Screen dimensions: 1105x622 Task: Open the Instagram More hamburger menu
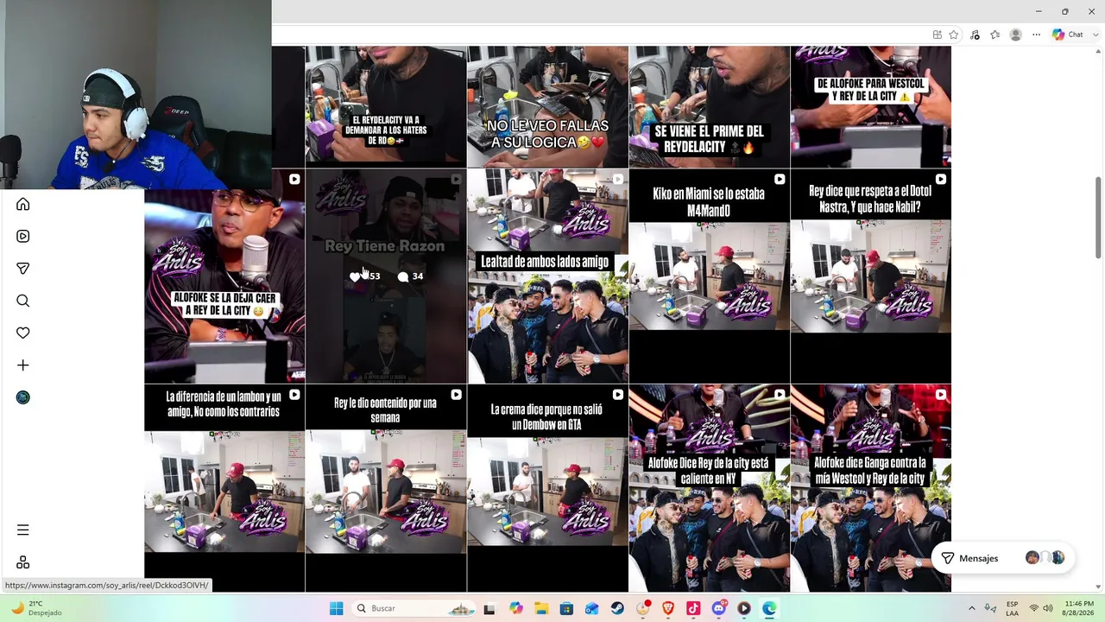[23, 530]
